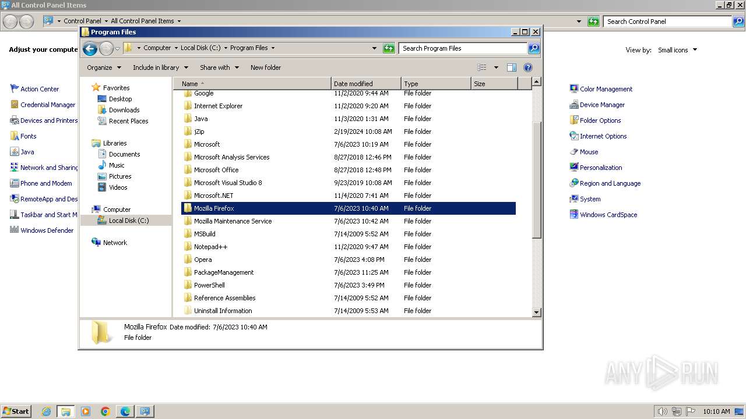Viewport: 746px width, 419px height.
Task: Show the preview pane
Action: click(x=511, y=68)
